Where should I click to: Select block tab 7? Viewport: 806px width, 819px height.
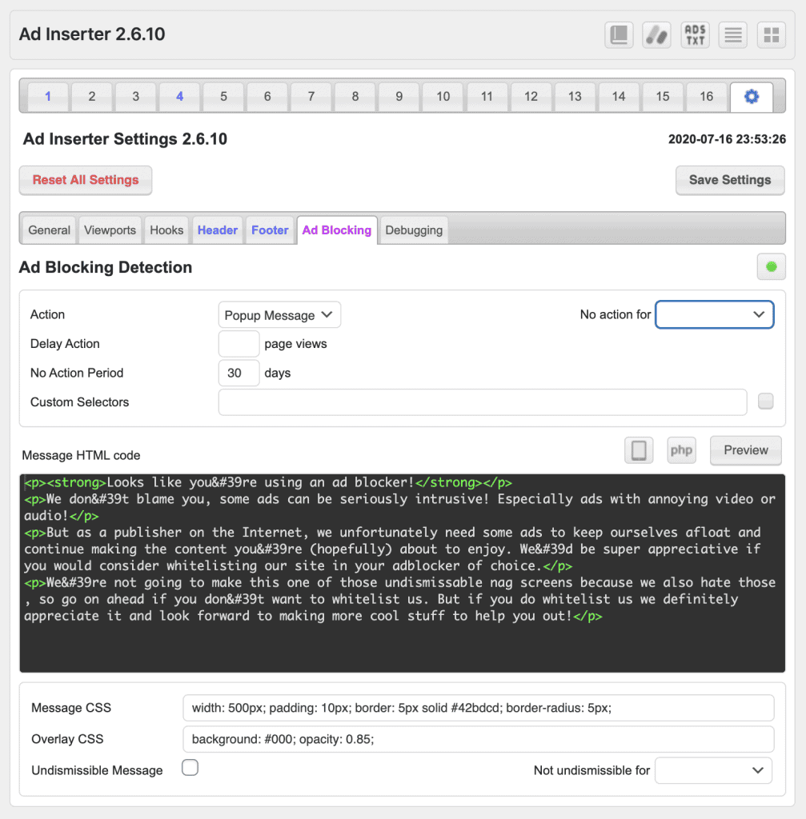click(x=311, y=97)
